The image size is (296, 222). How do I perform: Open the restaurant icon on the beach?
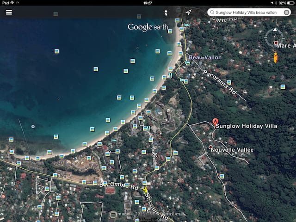click(170, 75)
